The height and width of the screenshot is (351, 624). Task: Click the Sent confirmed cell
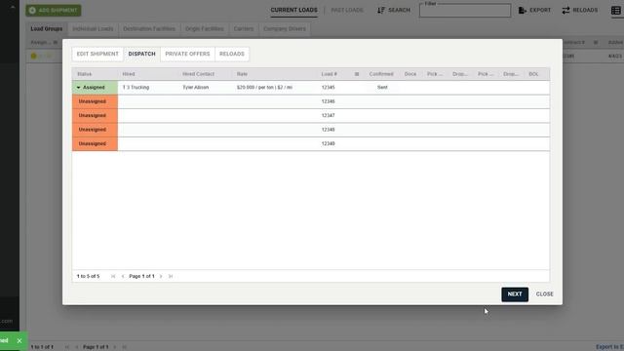click(x=382, y=87)
